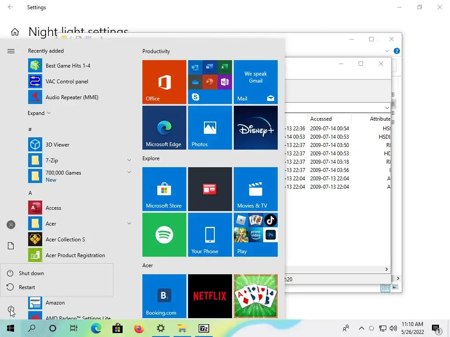Screen dimensions: 450x337
Task: Switch to 7-Zip on the taskbar
Action: [x=204, y=328]
